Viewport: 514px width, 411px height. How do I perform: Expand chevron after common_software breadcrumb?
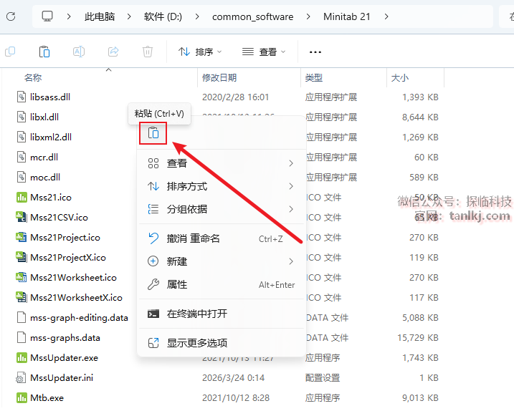(x=308, y=16)
